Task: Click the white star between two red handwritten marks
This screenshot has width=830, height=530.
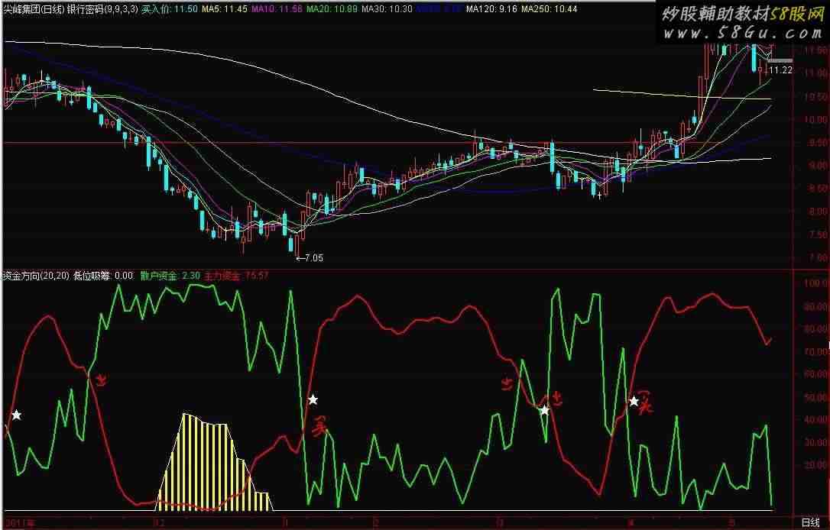Action: pos(543,411)
